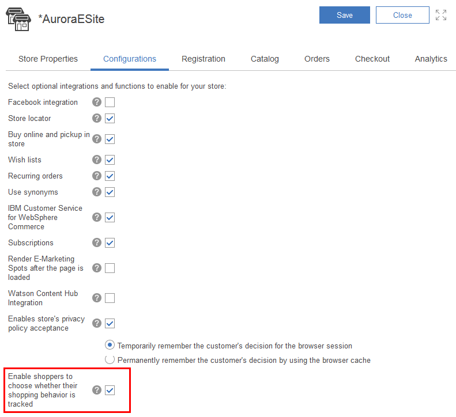This screenshot has height=417, width=456.
Task: Close the AuroraESite editor
Action: (402, 15)
